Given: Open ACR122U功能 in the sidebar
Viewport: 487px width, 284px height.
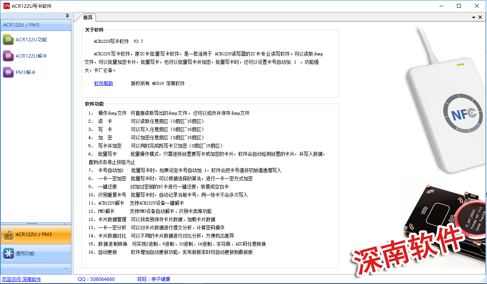Looking at the screenshot, I should tap(25, 39).
